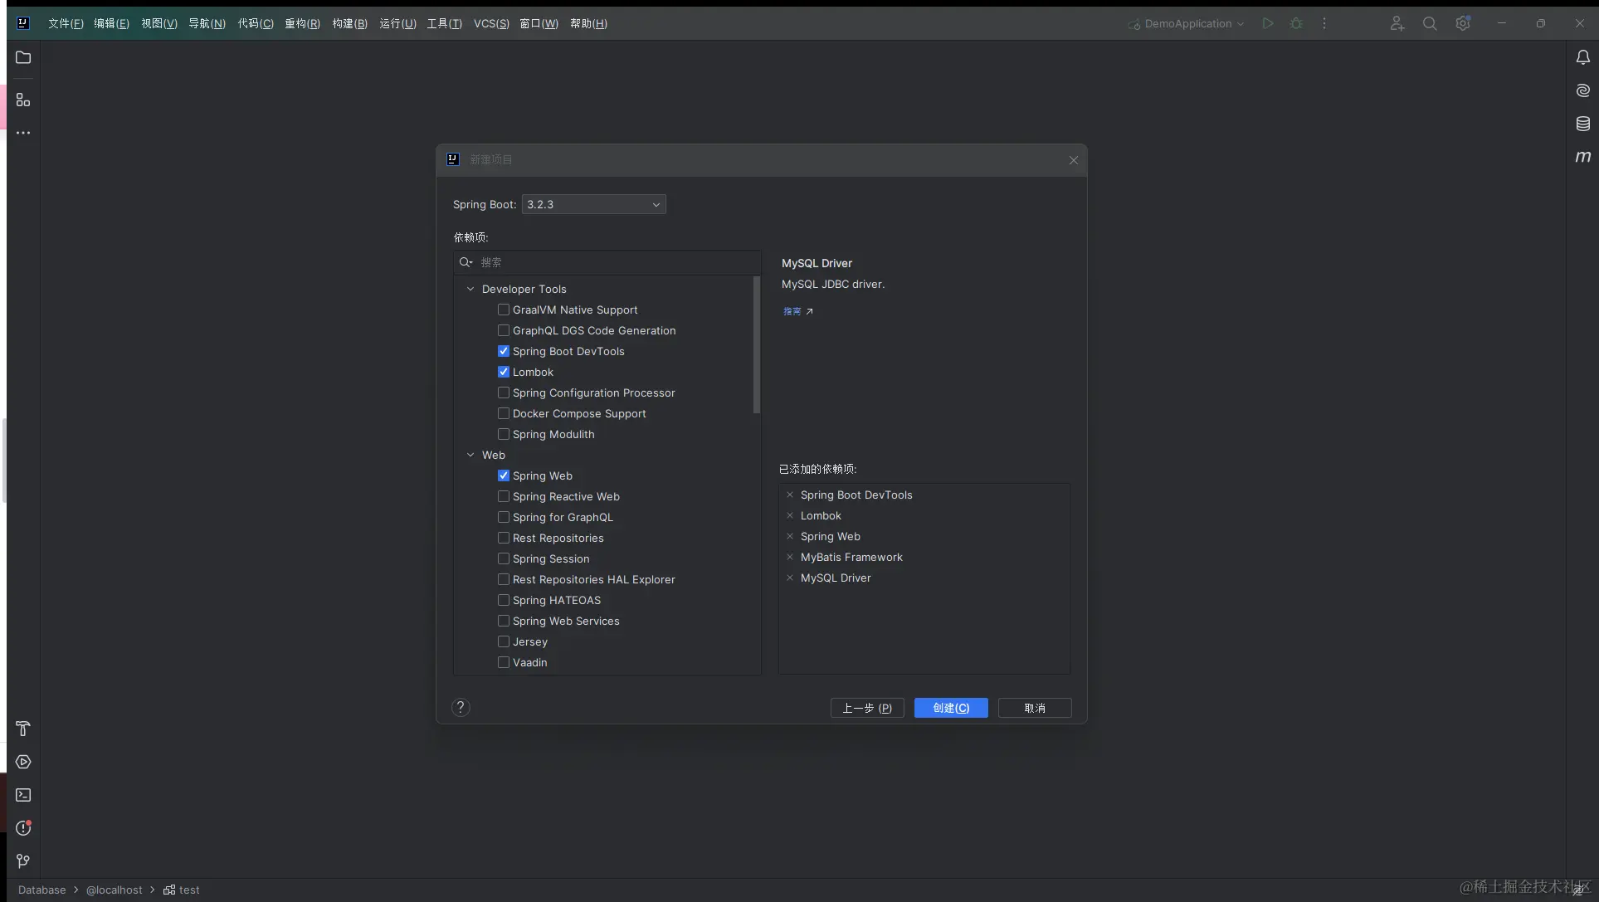Enable GraphQL DGS Code Generation checkbox

pyautogui.click(x=504, y=330)
